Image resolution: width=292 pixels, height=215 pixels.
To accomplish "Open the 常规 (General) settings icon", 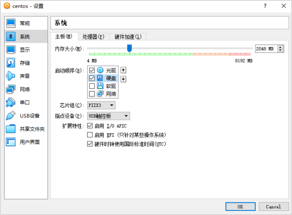I will pyautogui.click(x=11, y=23).
